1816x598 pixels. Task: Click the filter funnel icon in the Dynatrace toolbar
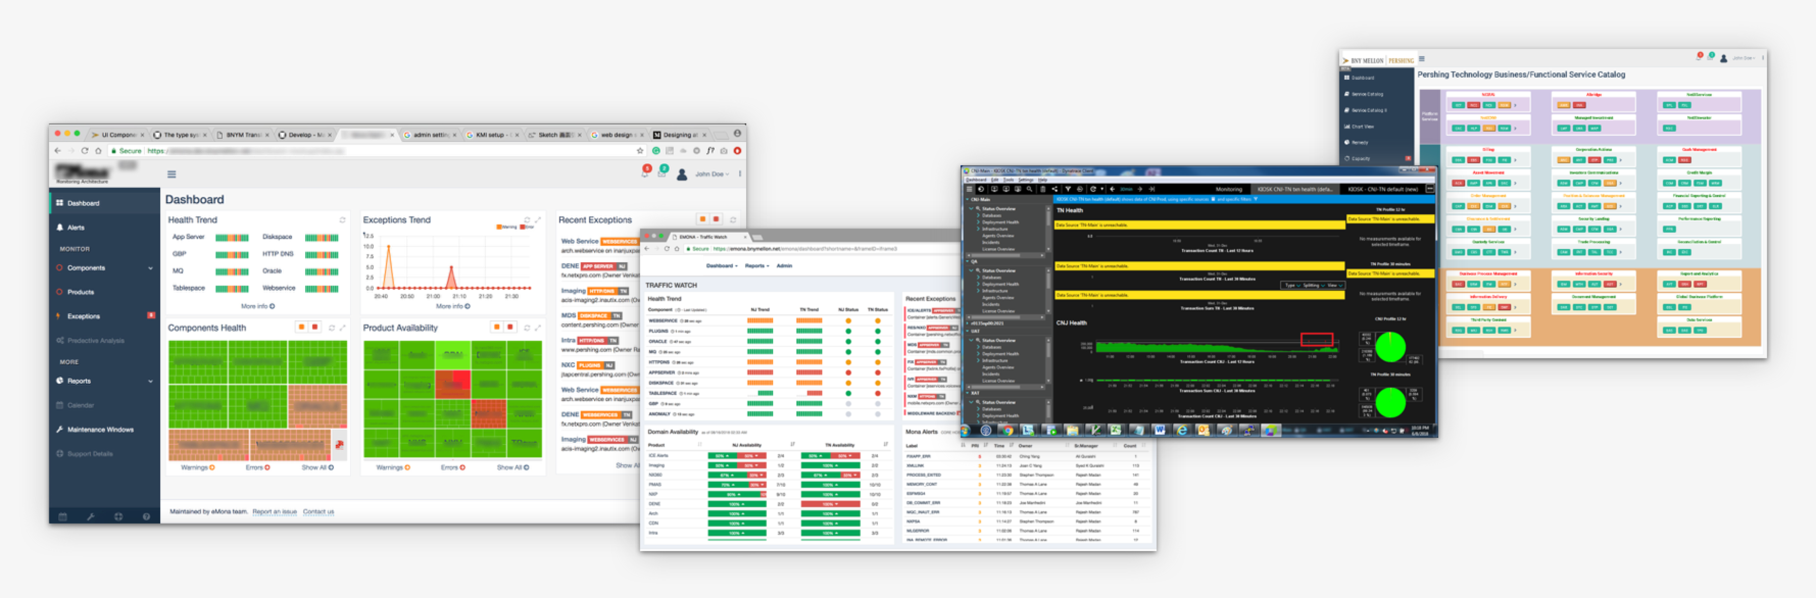[1068, 189]
